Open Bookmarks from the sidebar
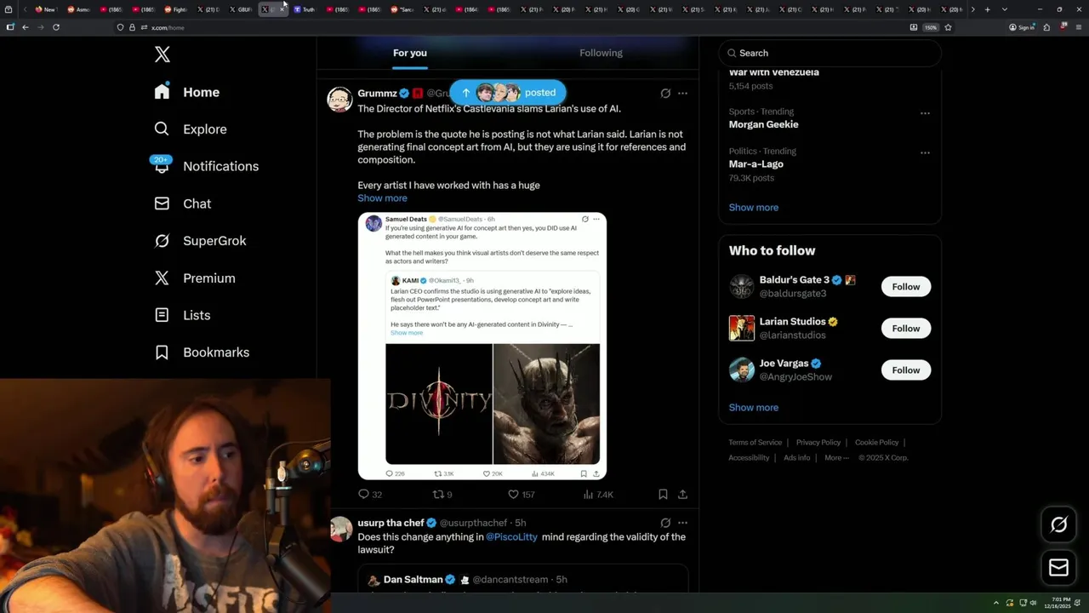Image resolution: width=1089 pixels, height=613 pixels. pos(202,352)
